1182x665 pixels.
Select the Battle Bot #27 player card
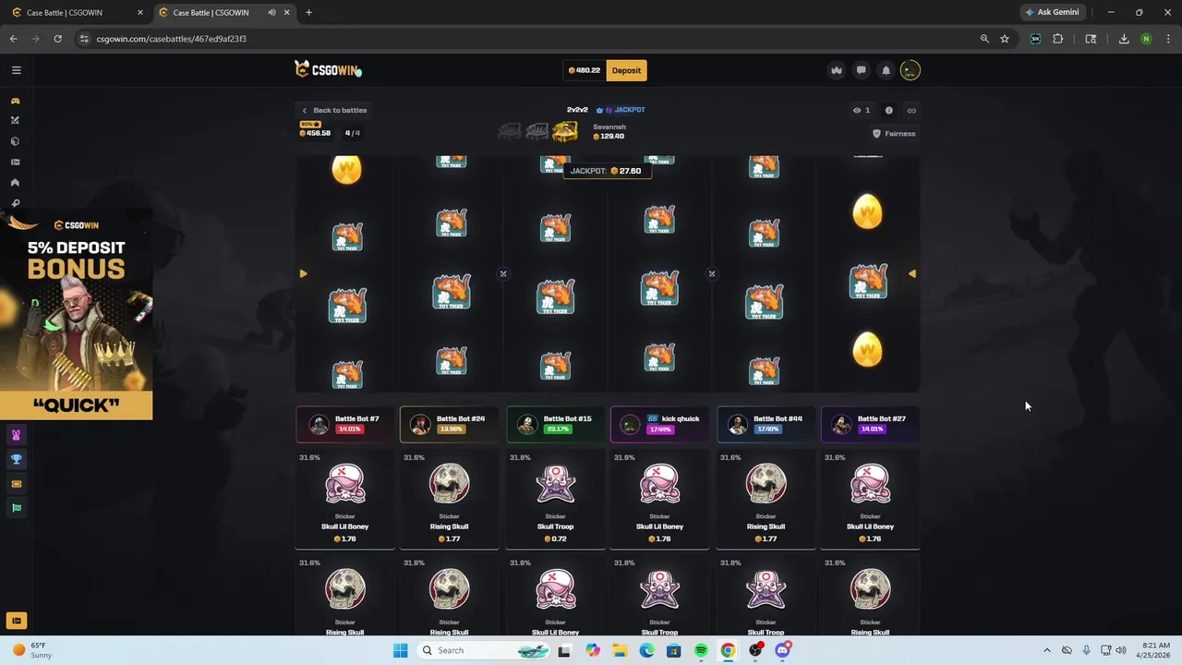(870, 424)
